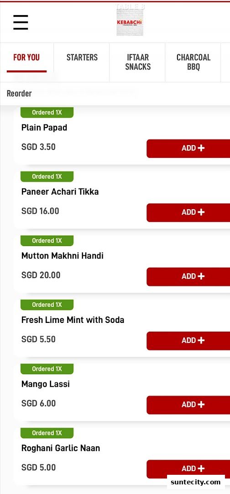Viewport: 230px width, 494px height.
Task: Switch to the Starters tab
Action: pos(82,57)
